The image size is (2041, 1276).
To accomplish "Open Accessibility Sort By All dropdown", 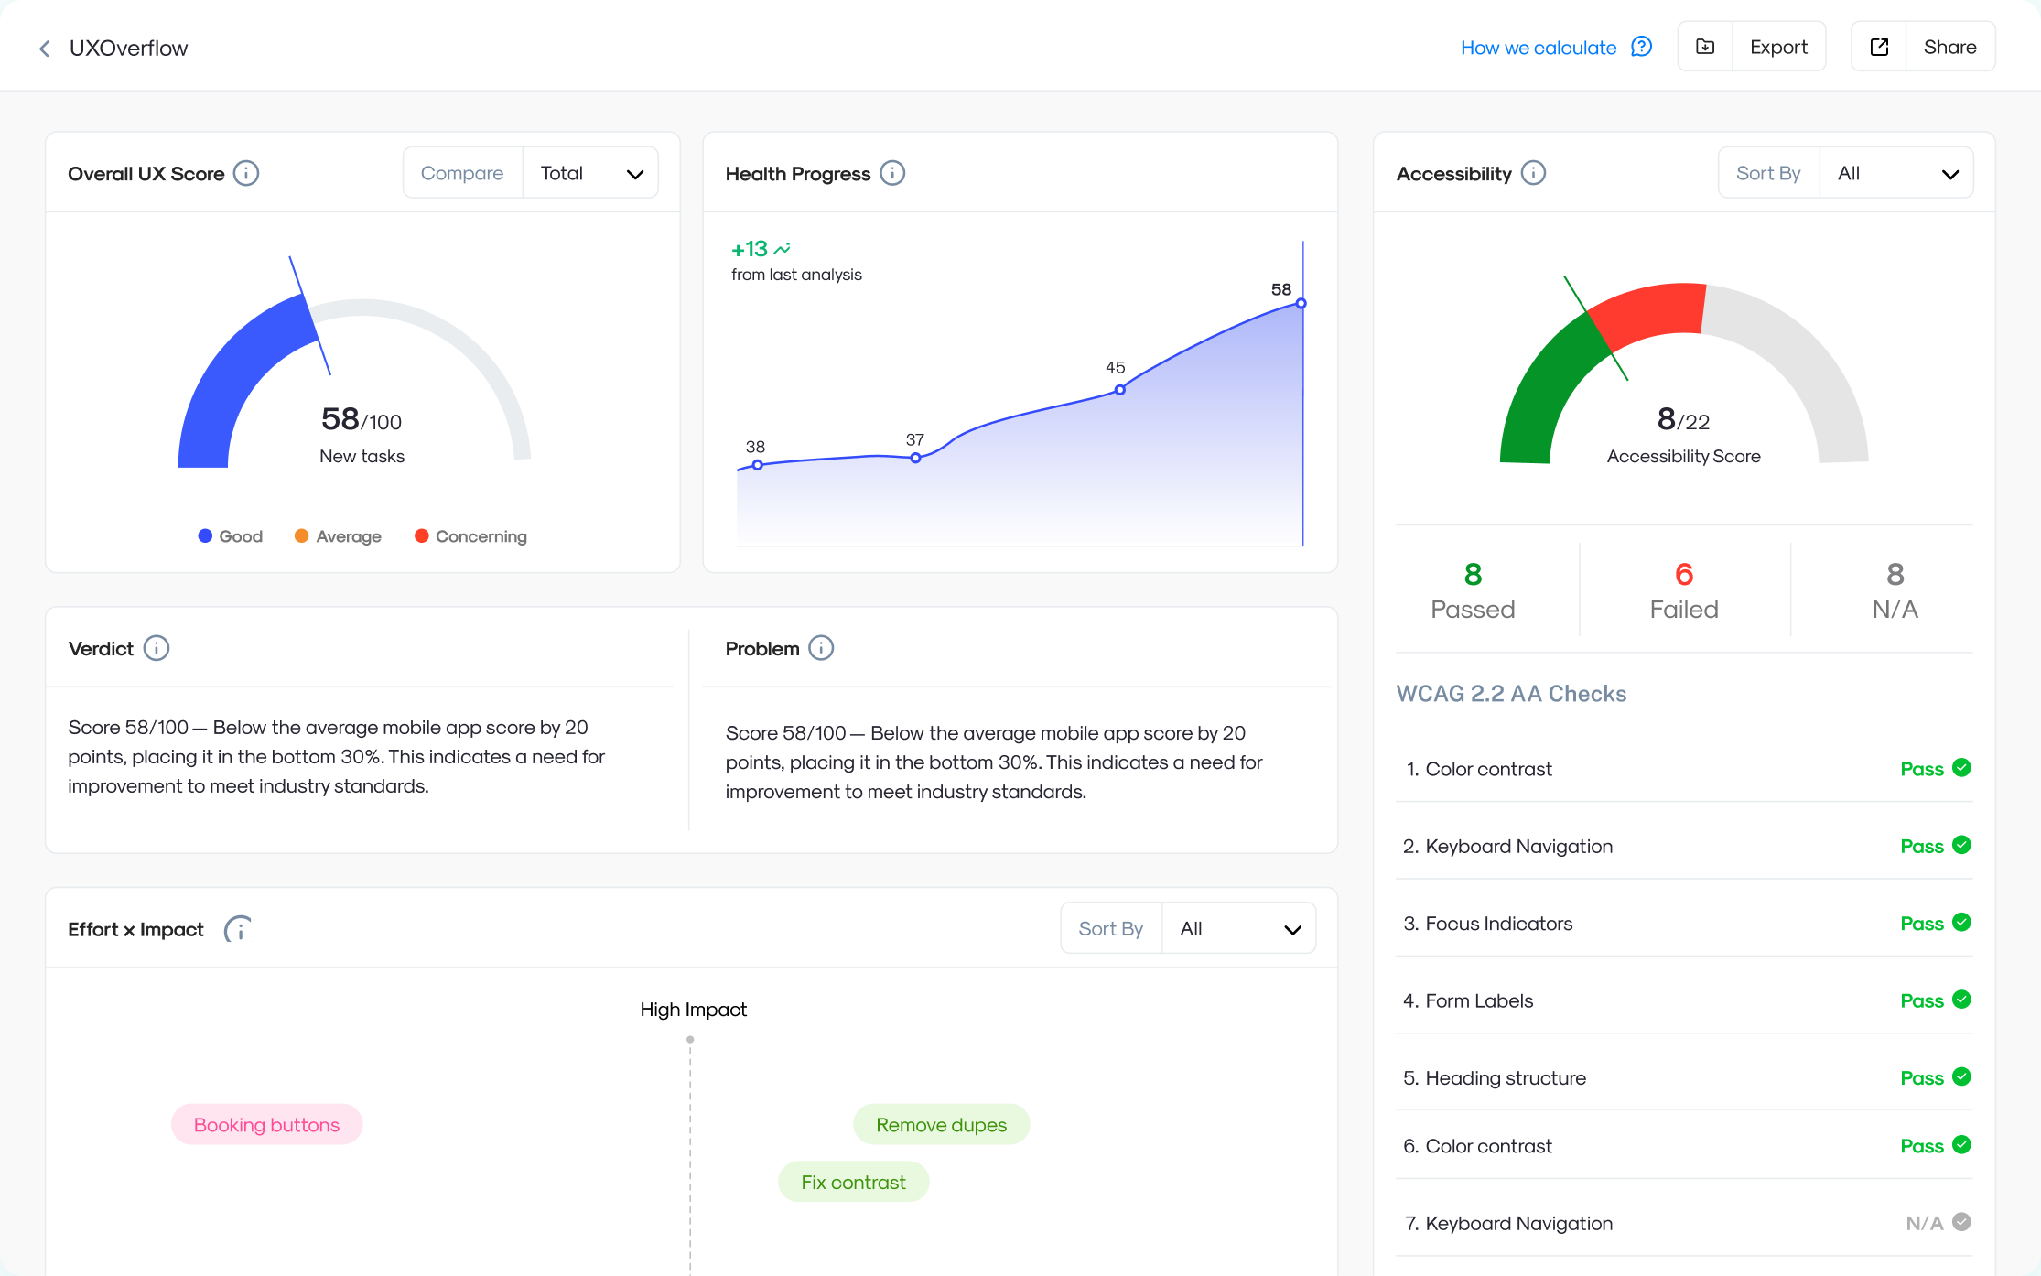I will (x=1896, y=173).
